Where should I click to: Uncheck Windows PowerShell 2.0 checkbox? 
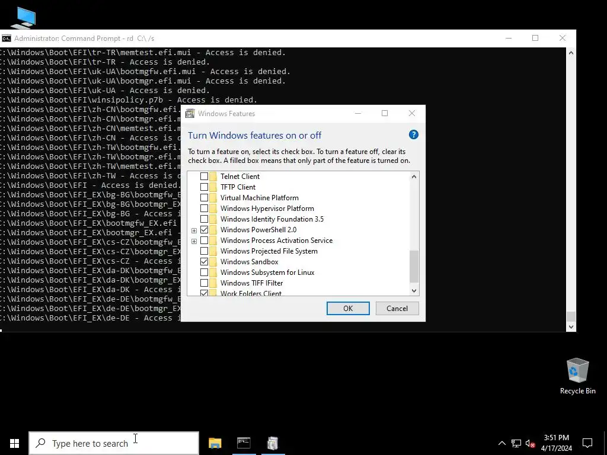(x=204, y=230)
